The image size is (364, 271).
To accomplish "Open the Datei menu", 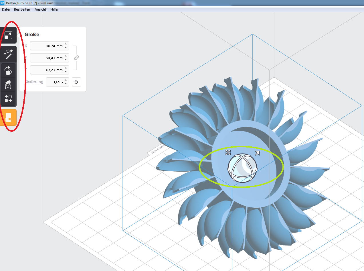I will 6,9.
